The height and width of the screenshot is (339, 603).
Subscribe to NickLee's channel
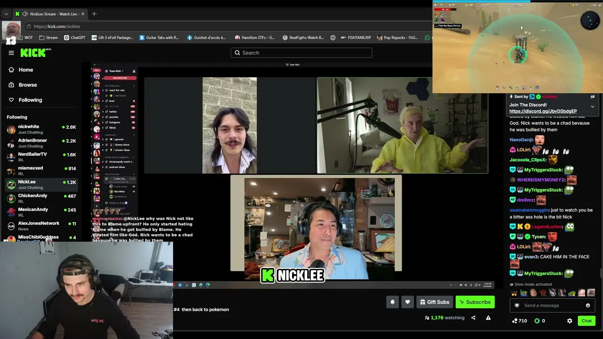tap(475, 302)
